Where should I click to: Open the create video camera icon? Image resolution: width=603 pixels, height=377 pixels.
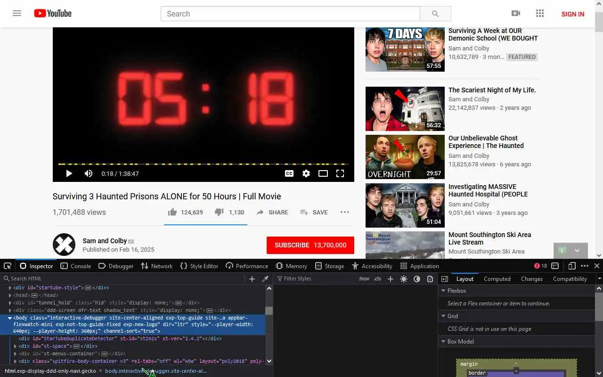click(x=516, y=14)
